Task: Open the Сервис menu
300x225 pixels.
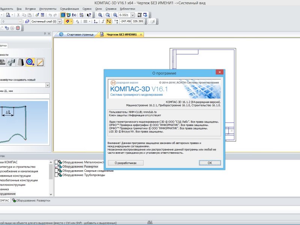Action: coord(87,9)
